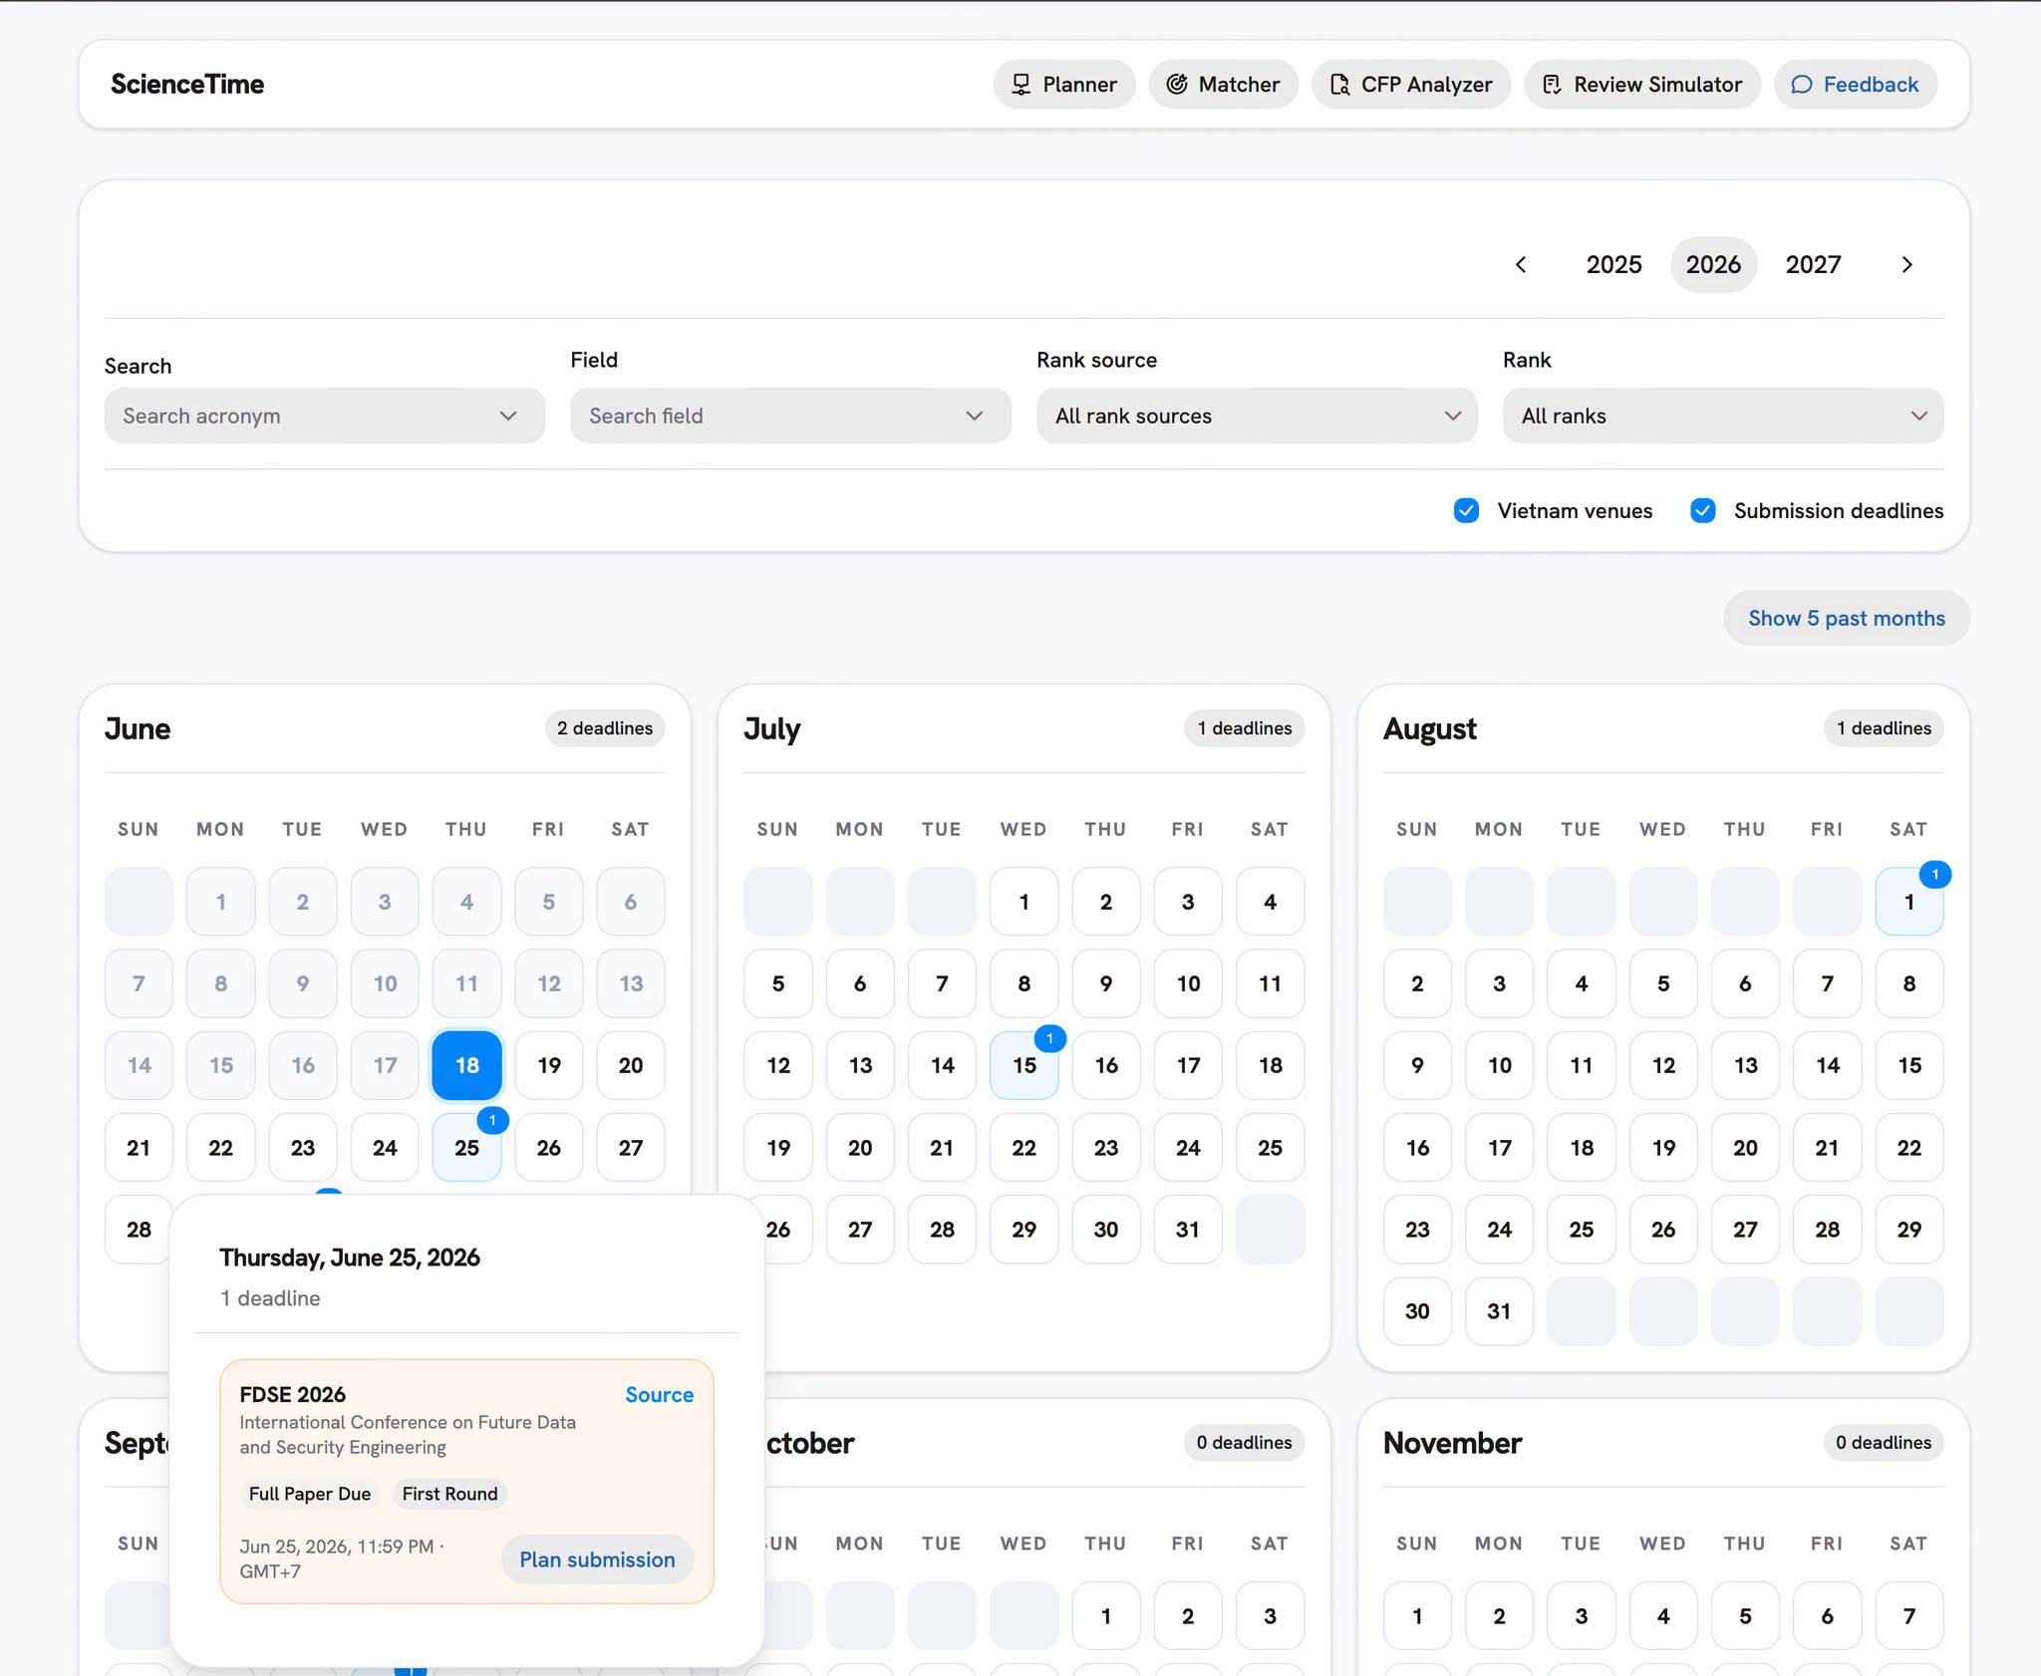Select July 29

click(x=1023, y=1230)
